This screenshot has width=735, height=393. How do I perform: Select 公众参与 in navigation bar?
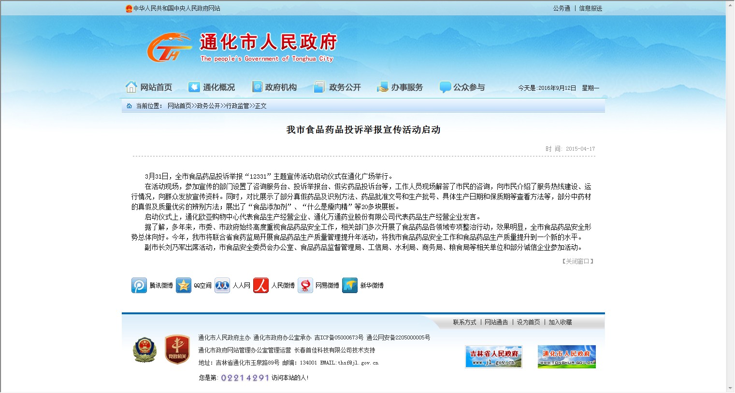click(462, 87)
